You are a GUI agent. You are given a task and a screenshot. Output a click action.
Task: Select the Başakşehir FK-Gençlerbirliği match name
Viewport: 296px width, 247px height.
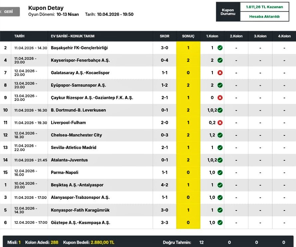click(79, 48)
